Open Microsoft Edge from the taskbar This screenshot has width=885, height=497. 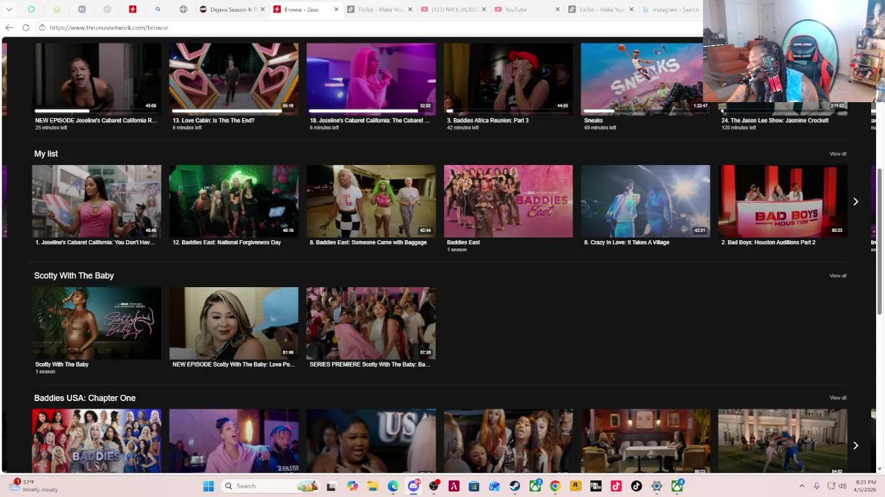click(393, 486)
